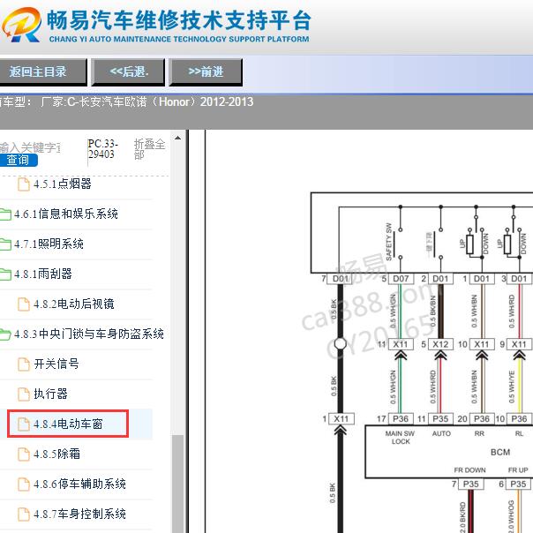Click the sidebar scroll-up arrow
533x533 pixels.
point(177,138)
